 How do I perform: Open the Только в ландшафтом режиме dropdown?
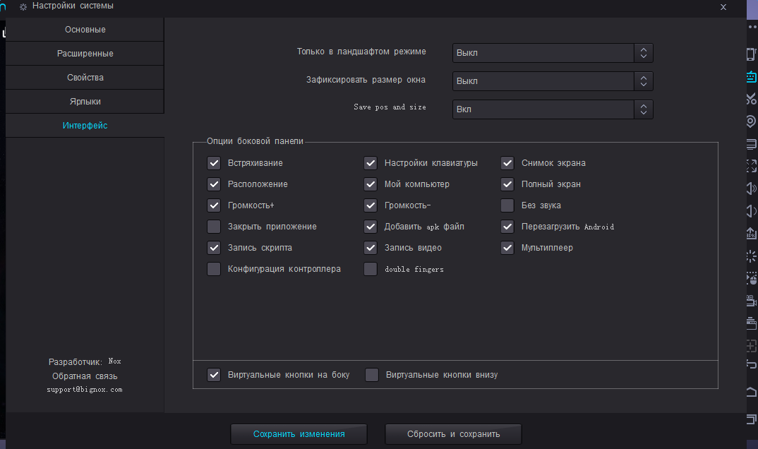click(553, 53)
